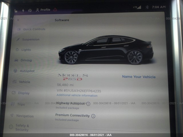
Task: Tap the Display screen icon
Action: pyautogui.click(x=14, y=93)
